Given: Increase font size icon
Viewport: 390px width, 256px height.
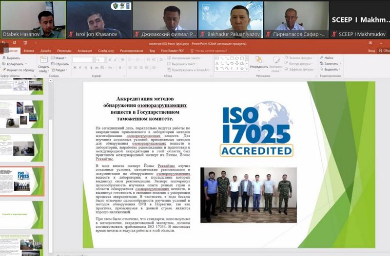Looking at the screenshot, I should (110, 60).
